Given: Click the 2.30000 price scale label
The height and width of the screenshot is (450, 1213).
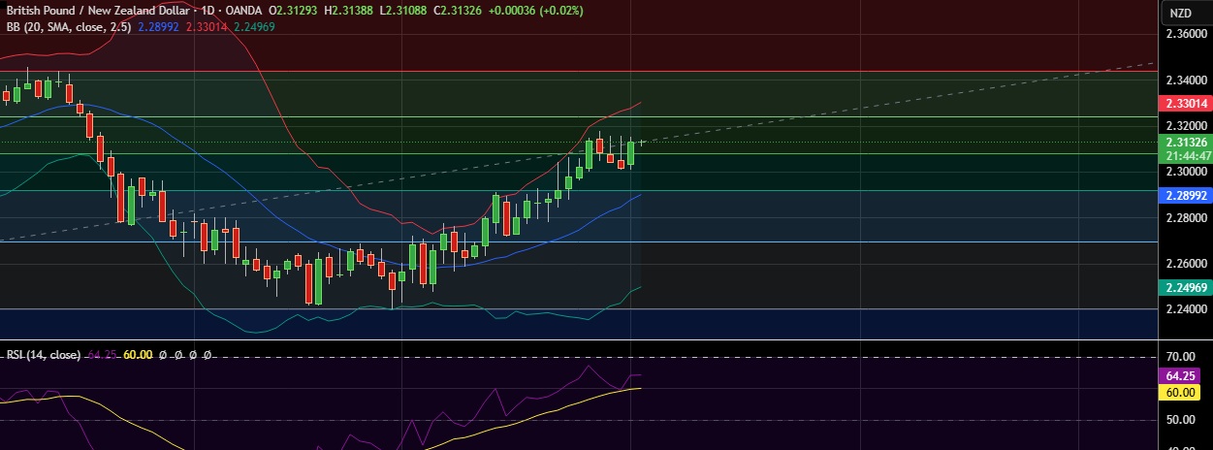Looking at the screenshot, I should (1186, 172).
